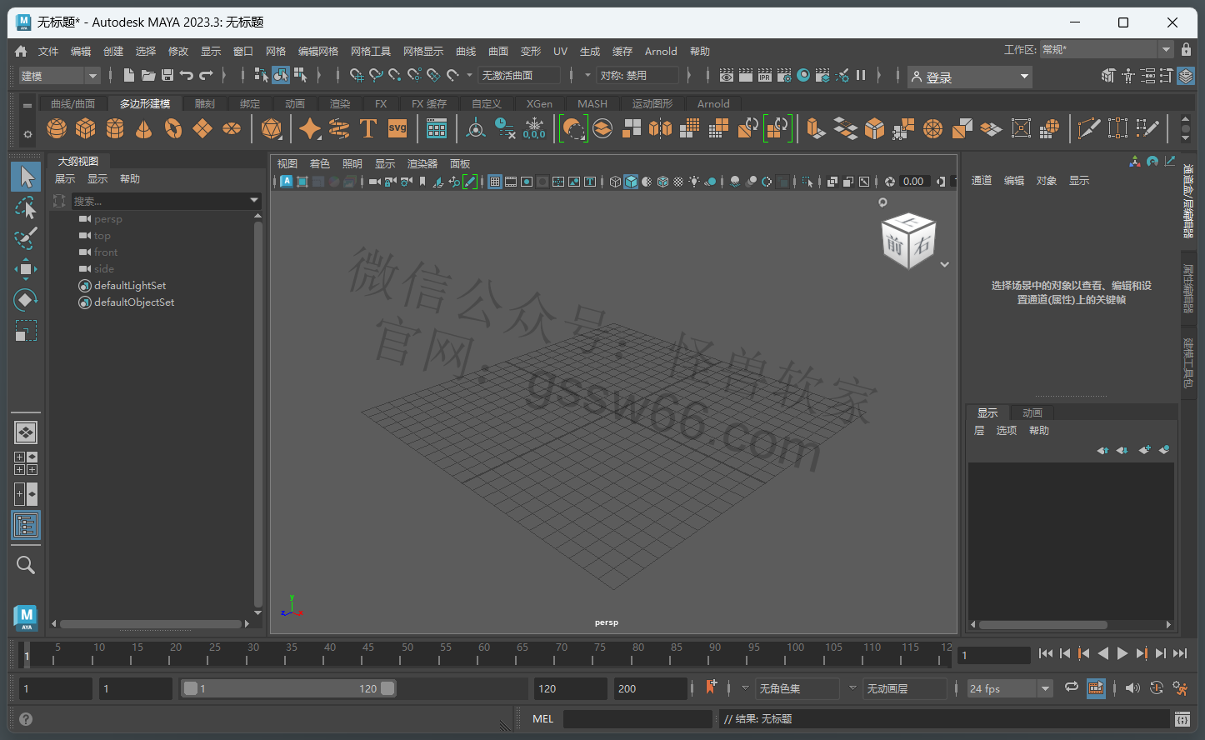Click the search magnifier icon in sidebar
The height and width of the screenshot is (740, 1205).
(x=26, y=565)
